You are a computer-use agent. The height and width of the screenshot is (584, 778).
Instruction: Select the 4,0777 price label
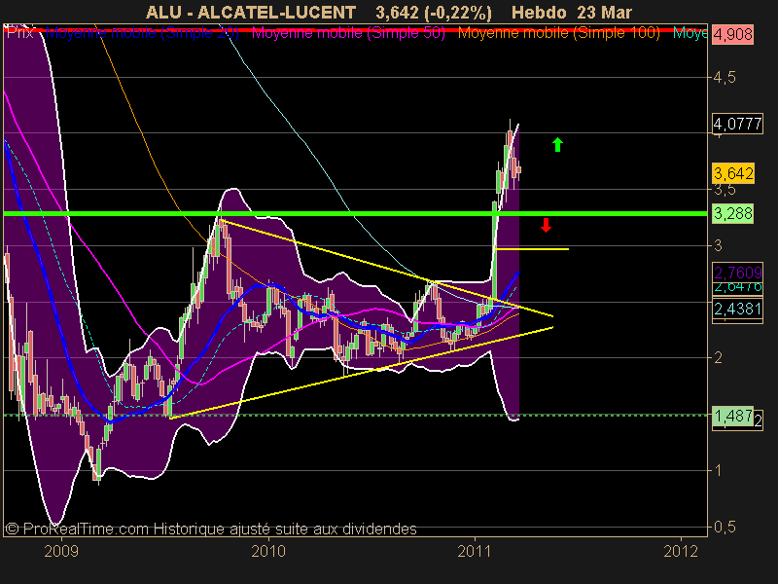coord(737,124)
